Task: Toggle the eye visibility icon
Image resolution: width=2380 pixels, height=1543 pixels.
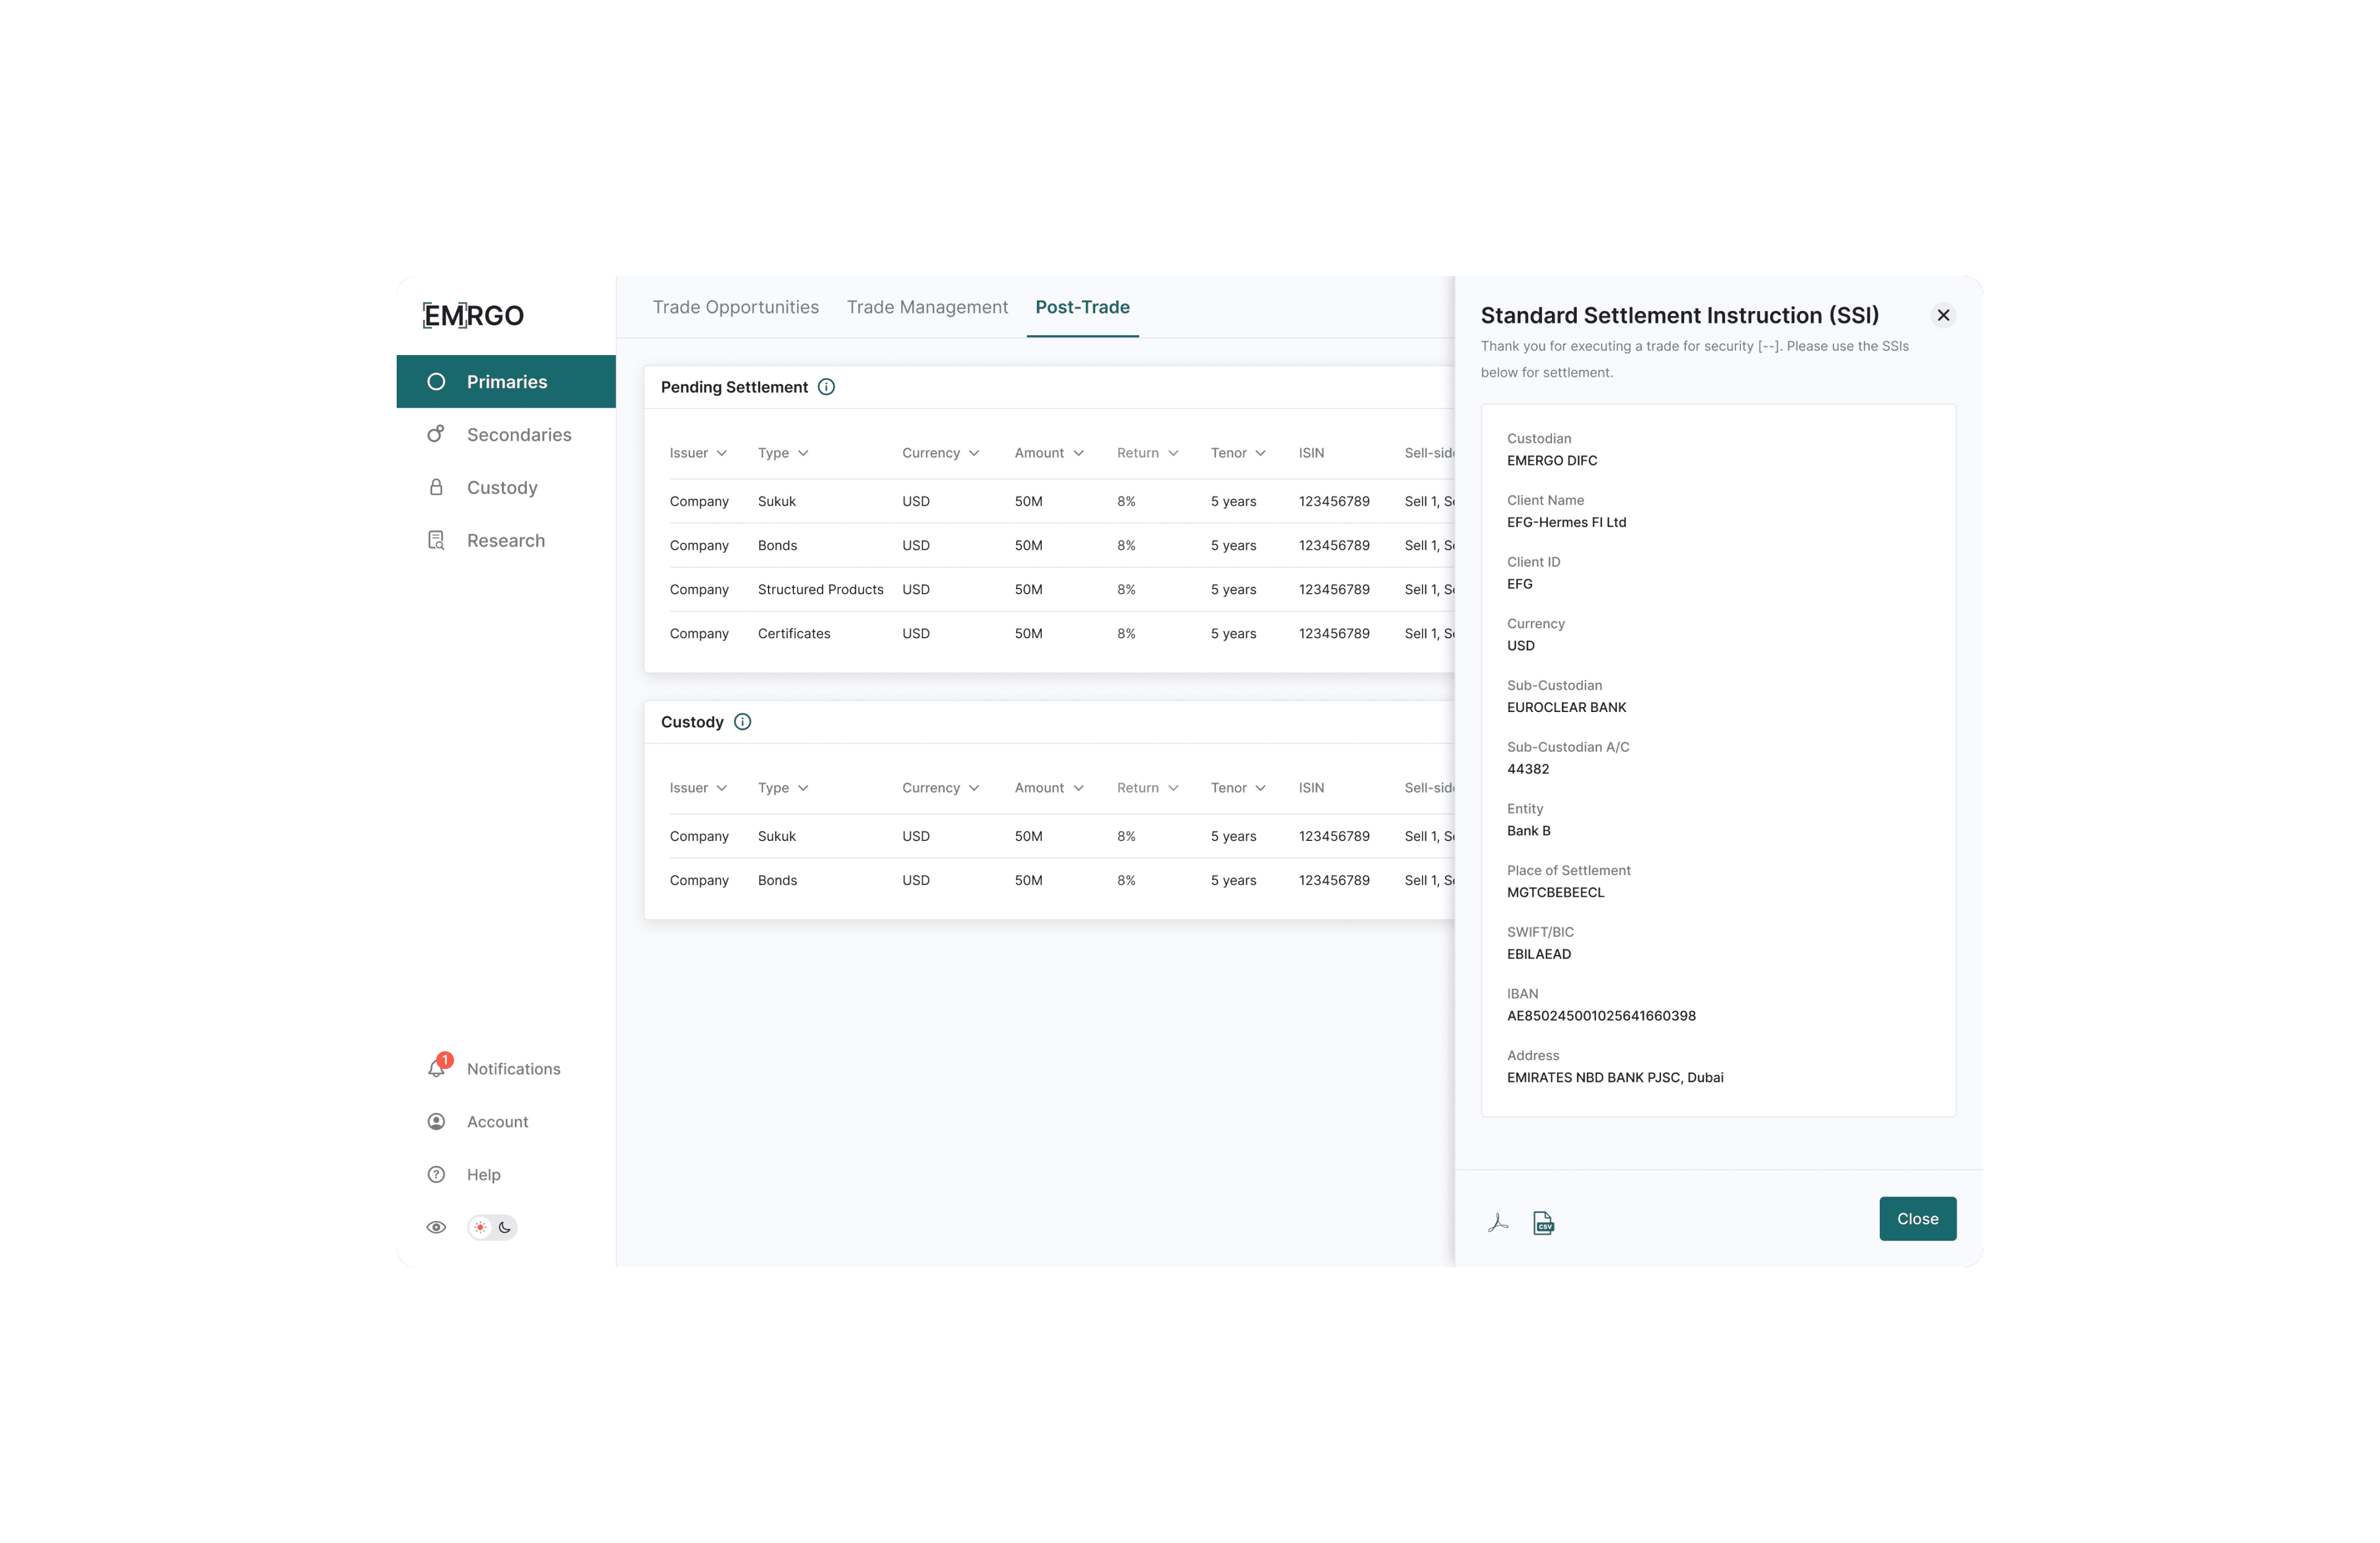Action: (x=436, y=1227)
